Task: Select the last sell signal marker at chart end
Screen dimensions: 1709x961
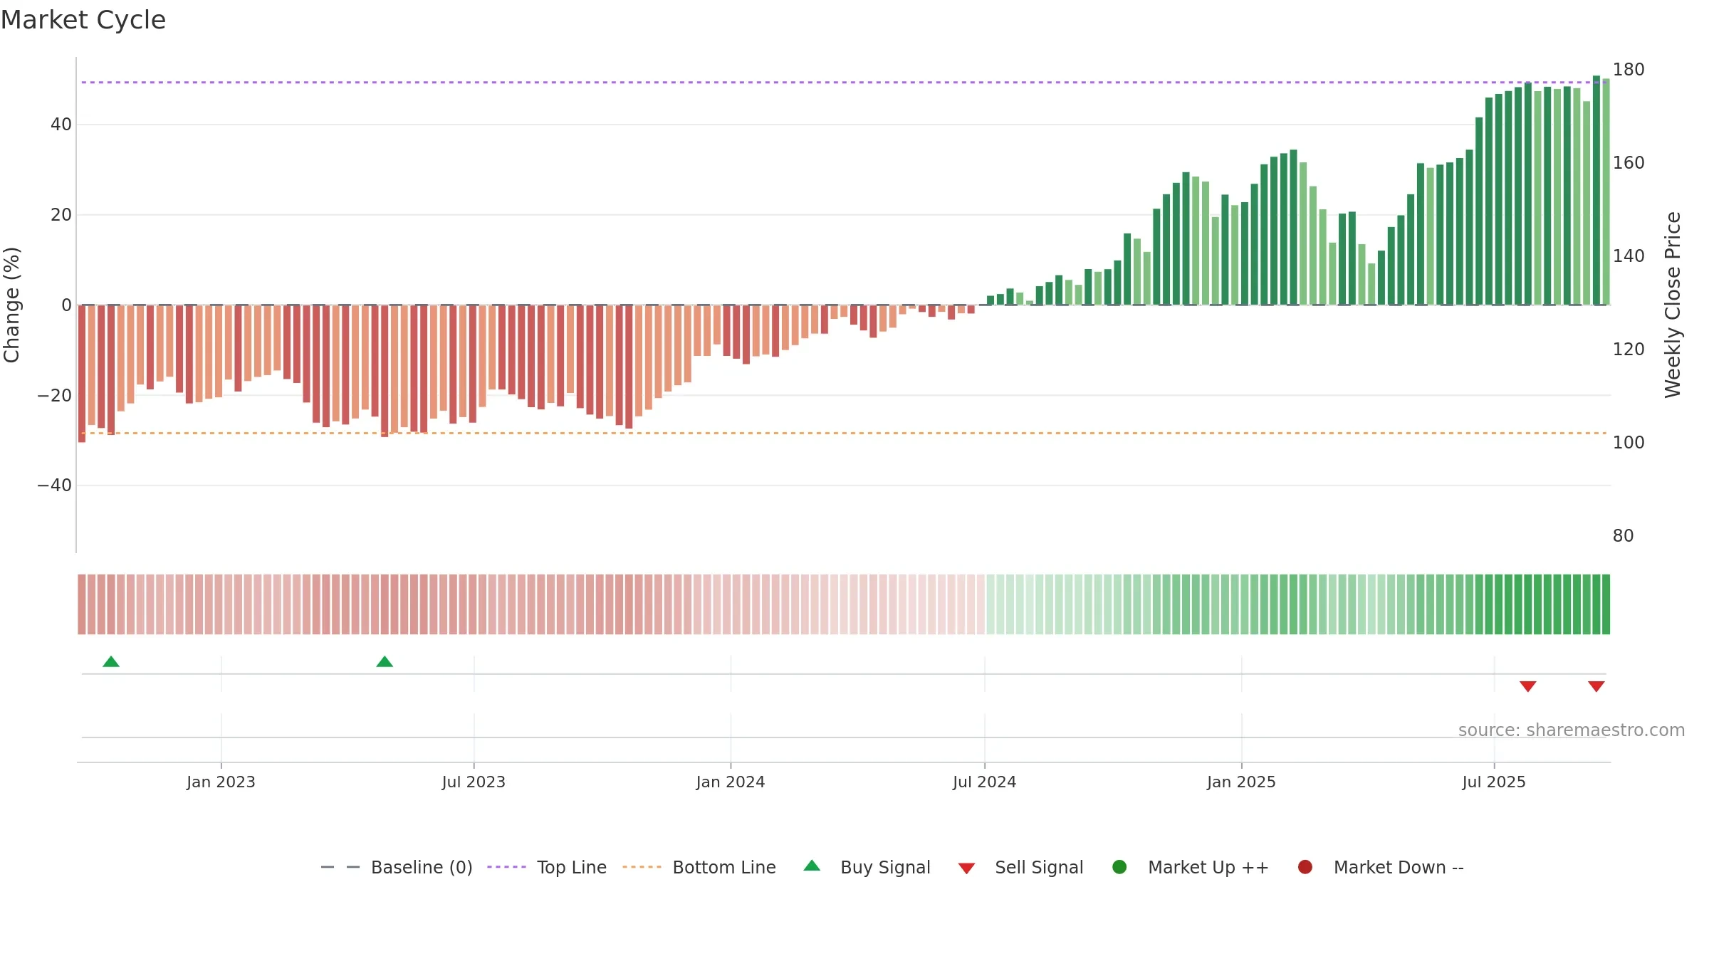Action: [x=1596, y=686]
